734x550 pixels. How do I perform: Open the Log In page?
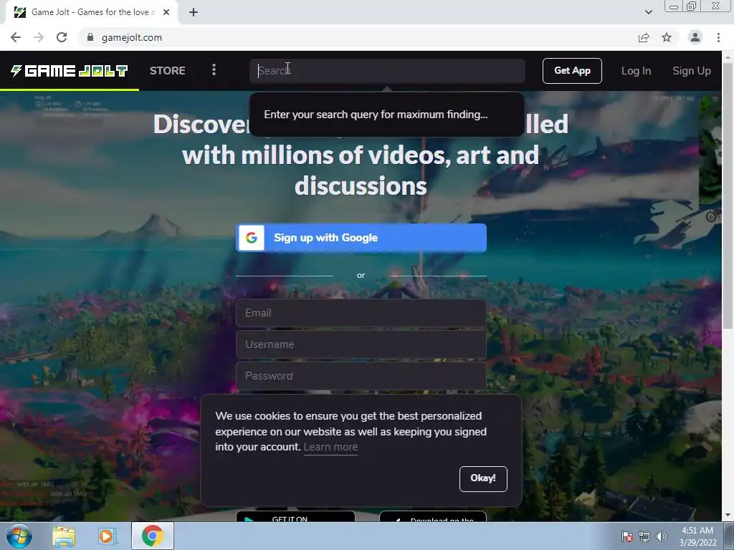click(x=636, y=71)
